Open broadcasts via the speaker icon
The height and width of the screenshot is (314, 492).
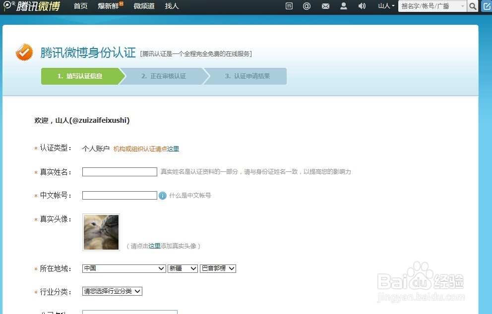pos(362,6)
